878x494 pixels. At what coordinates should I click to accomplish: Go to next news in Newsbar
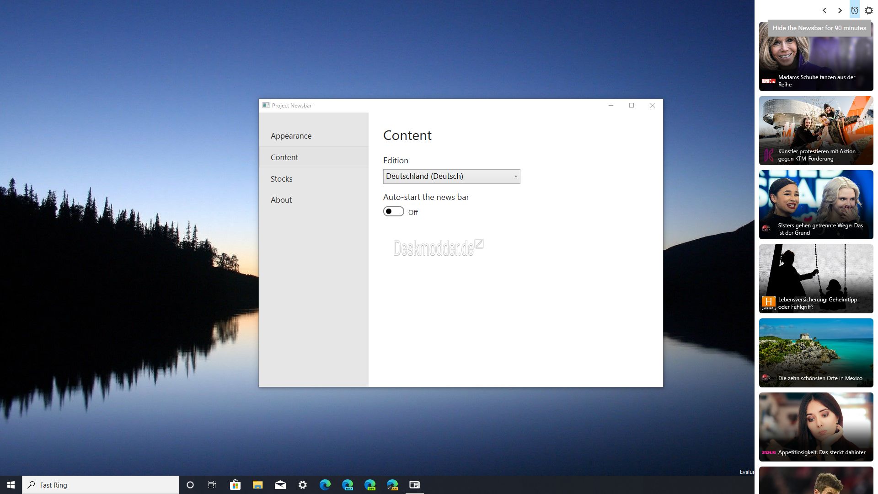(840, 10)
